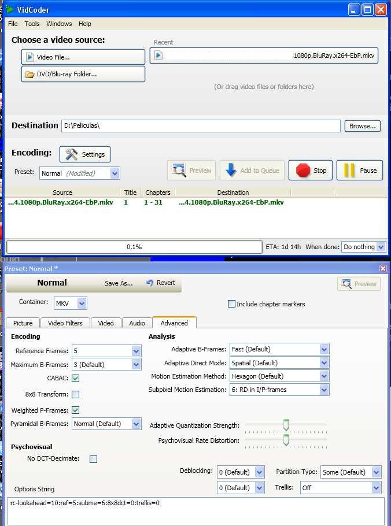Click the Title column header
Image resolution: width=391 pixels, height=526 pixels.
pos(130,192)
